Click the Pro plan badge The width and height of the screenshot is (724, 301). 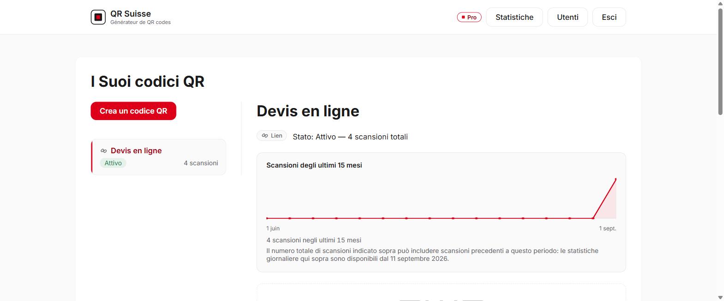pos(469,17)
